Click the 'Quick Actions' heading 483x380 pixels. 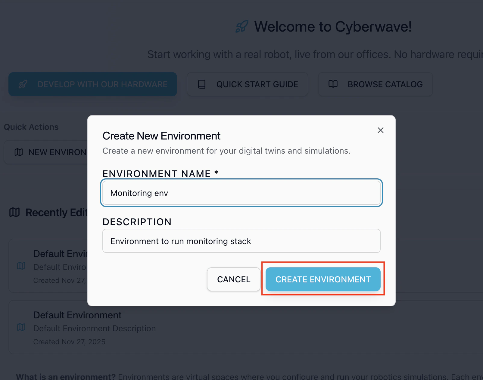[x=31, y=127]
